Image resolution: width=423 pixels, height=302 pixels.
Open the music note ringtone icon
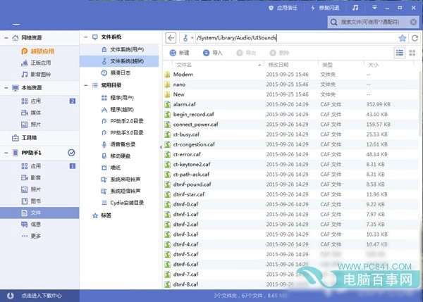355,8
